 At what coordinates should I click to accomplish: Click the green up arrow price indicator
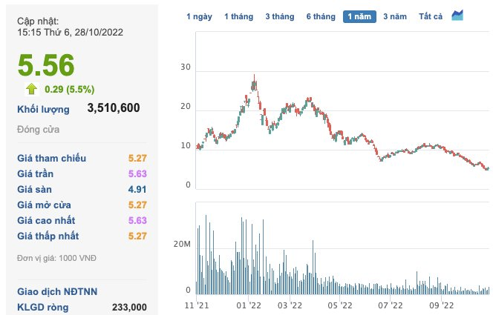(32, 90)
